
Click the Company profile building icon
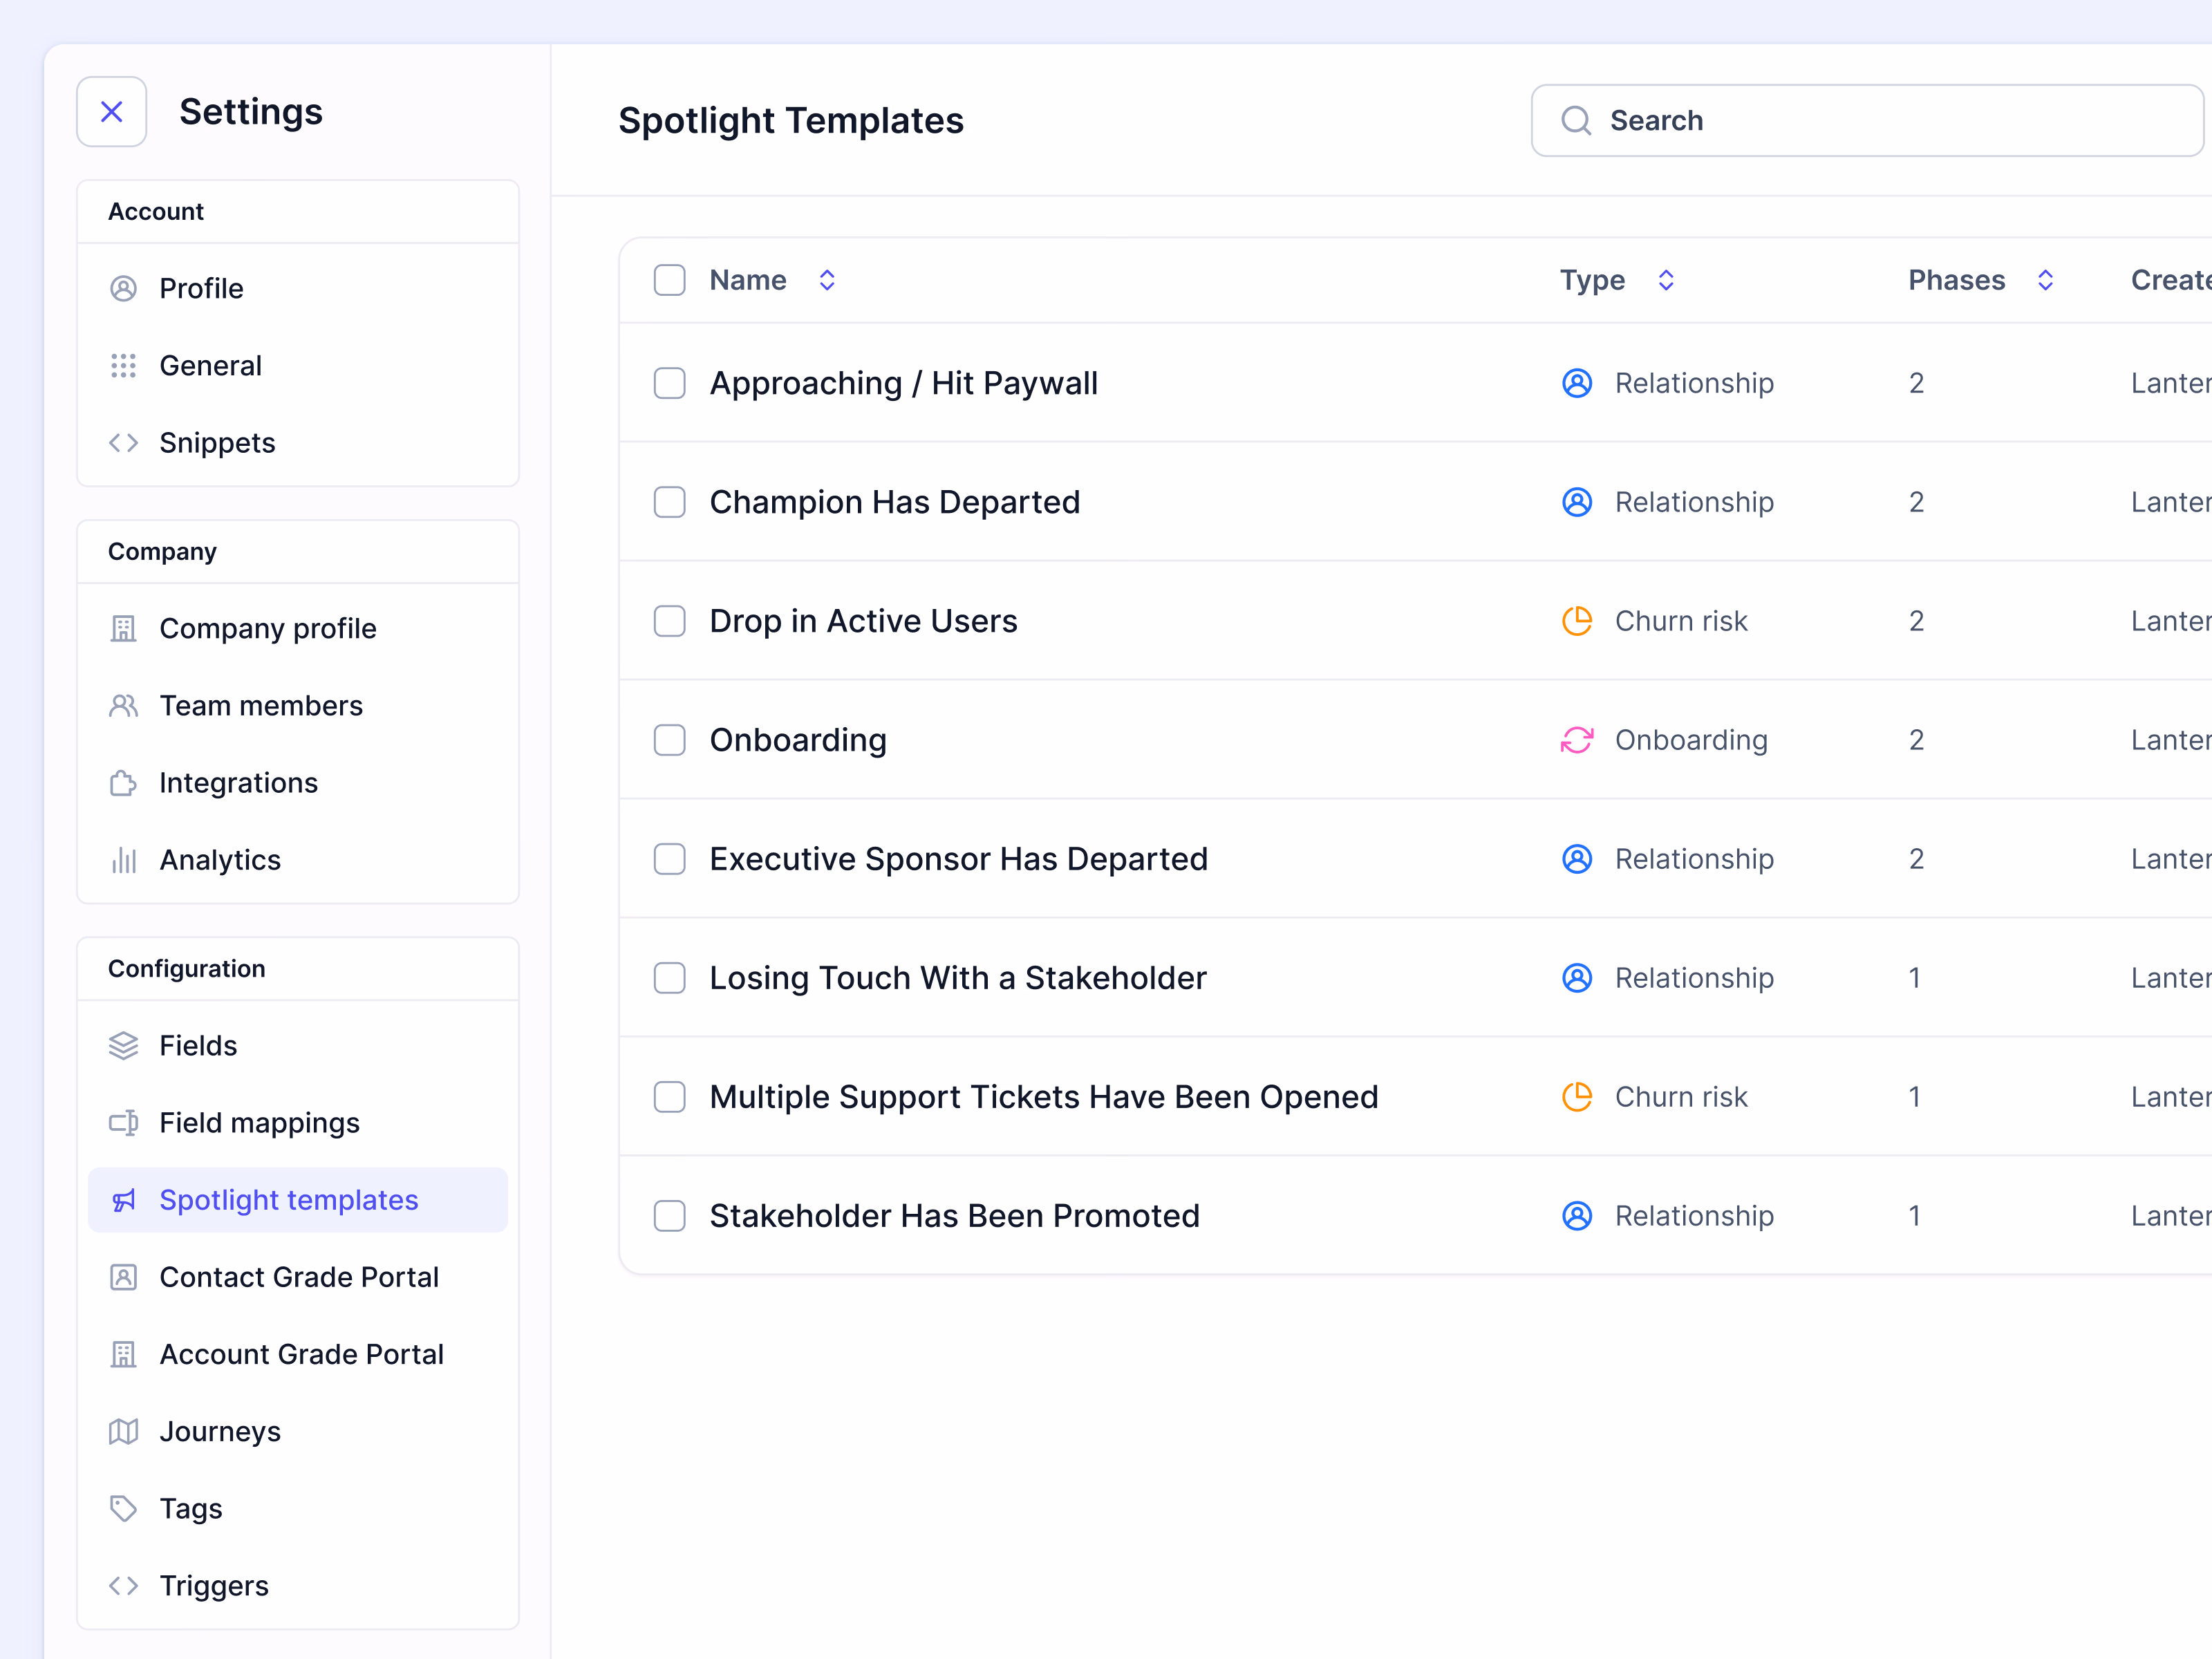coord(123,629)
